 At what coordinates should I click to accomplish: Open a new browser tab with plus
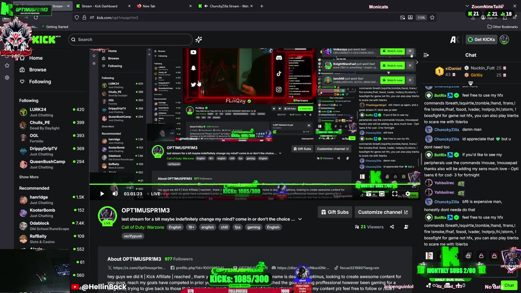(x=262, y=6)
